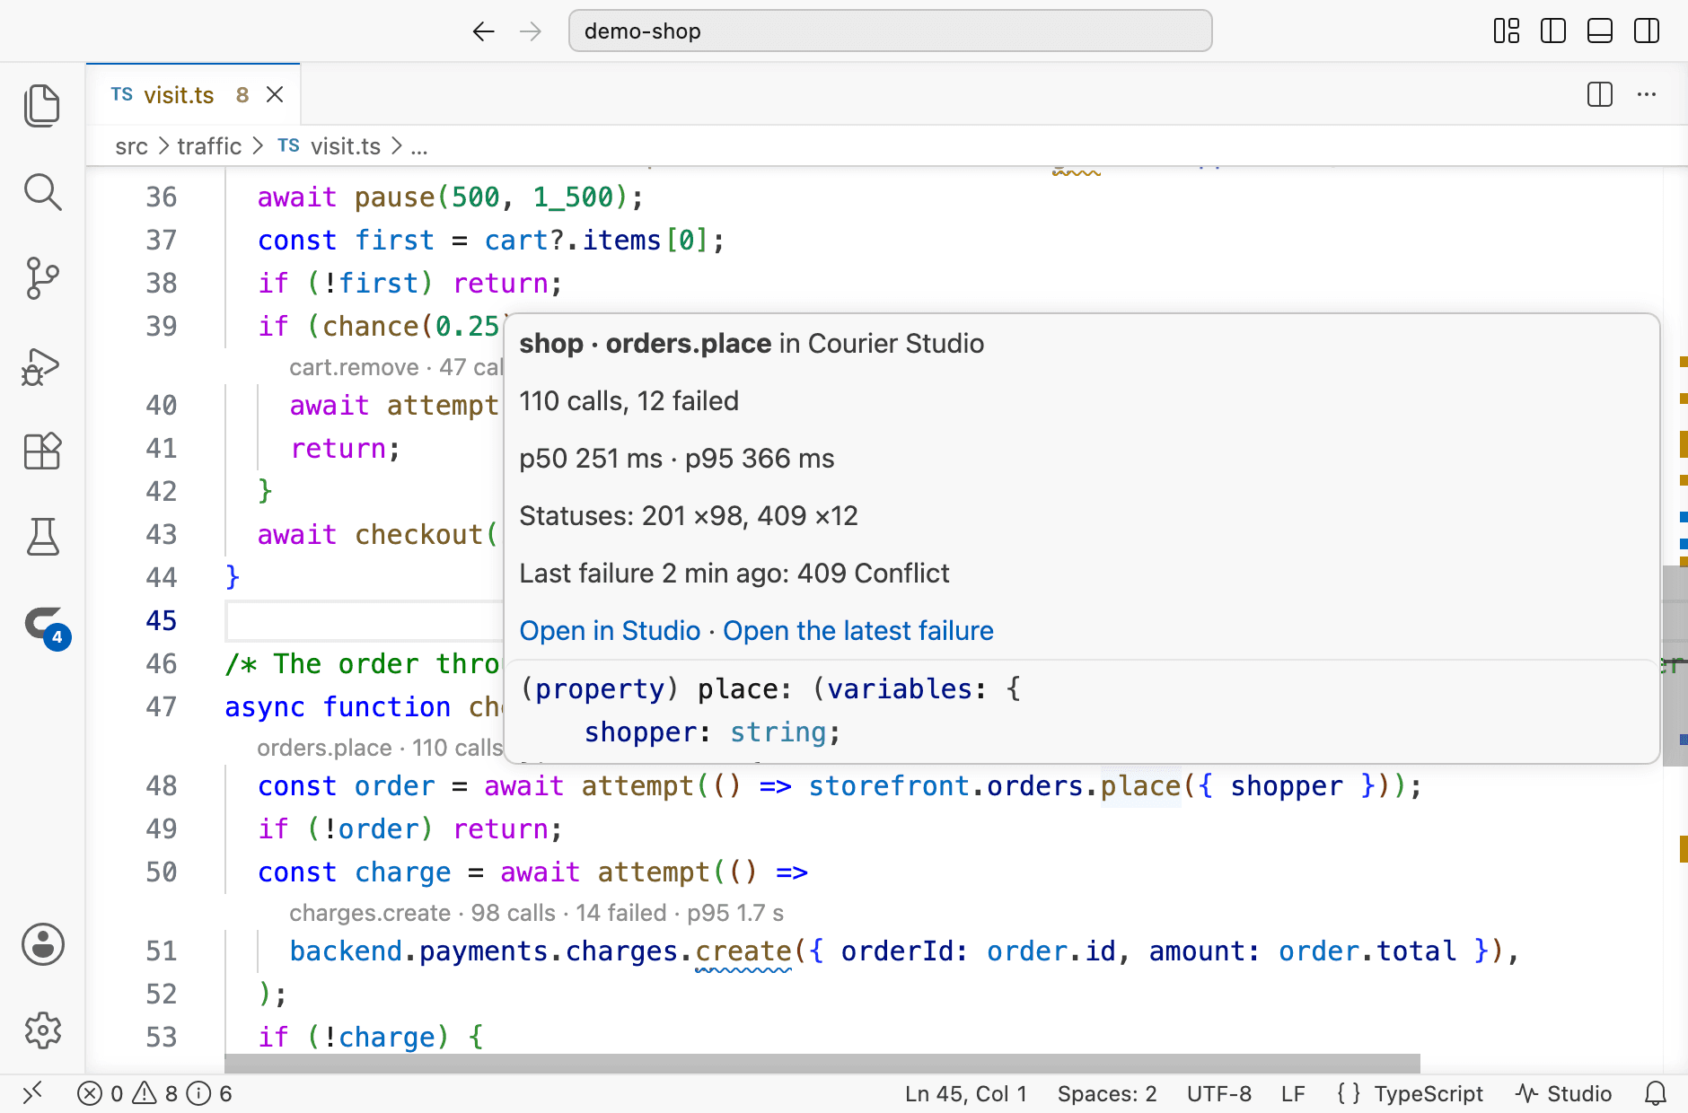Viewport: 1688px width, 1113px height.
Task: Click the visit.ts breadcrumb item
Action: (x=330, y=146)
